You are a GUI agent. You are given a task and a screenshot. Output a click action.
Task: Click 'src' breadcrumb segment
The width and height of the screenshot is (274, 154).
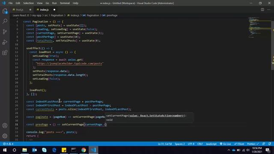[x=46, y=15]
